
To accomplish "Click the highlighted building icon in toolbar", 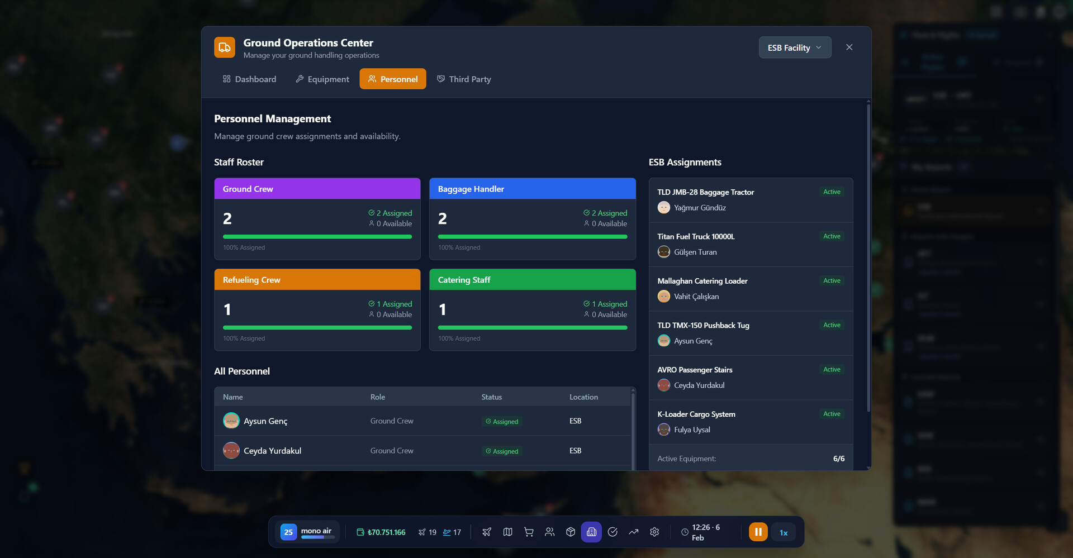I will coord(591,532).
